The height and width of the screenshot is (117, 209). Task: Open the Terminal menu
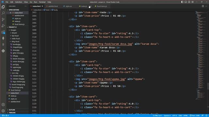tap(42, 2)
